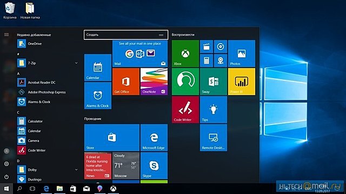Launch the Get Office tile
346x194 pixels.
(x=126, y=81)
